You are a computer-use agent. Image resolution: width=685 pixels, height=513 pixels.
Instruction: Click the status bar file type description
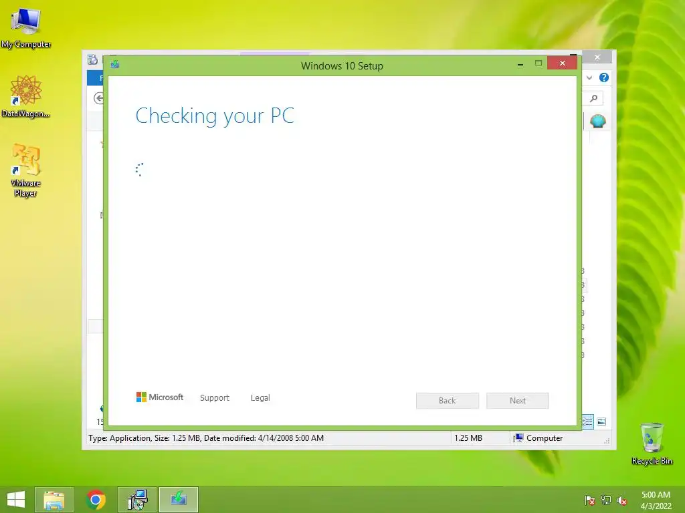click(x=206, y=438)
